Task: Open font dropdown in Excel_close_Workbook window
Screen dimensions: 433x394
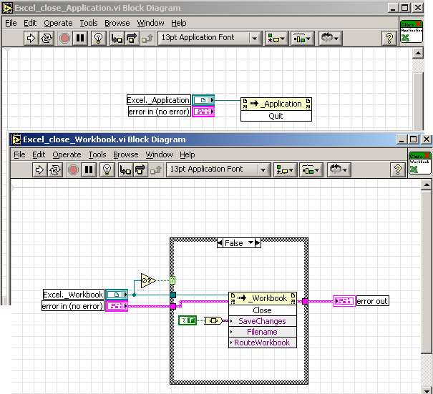Action: tap(218, 169)
